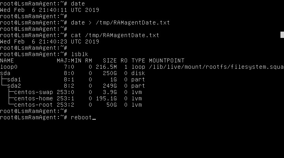Click the centos-home lvm entry

34,98
